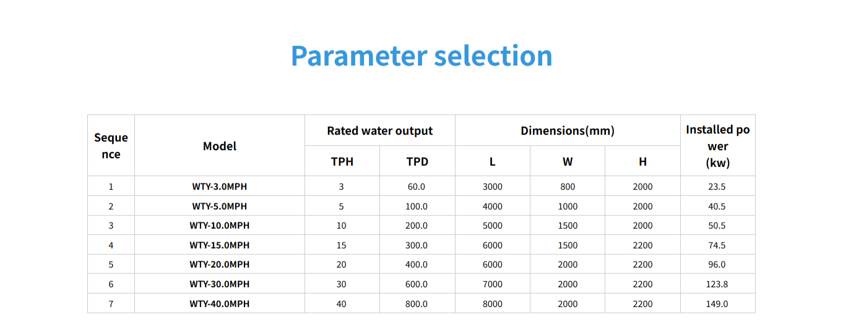Select the 149.0 installed power cell

[x=717, y=304]
